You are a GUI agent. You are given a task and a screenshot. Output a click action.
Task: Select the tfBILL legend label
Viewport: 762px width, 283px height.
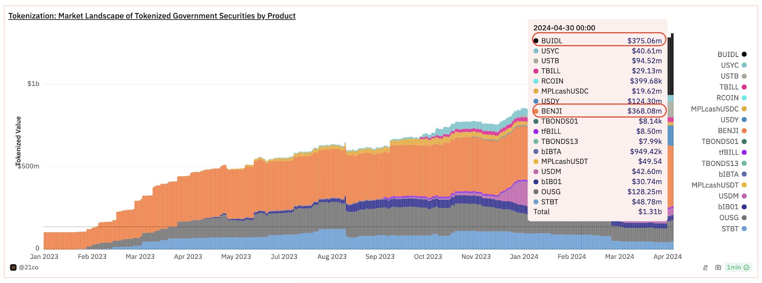coord(729,152)
